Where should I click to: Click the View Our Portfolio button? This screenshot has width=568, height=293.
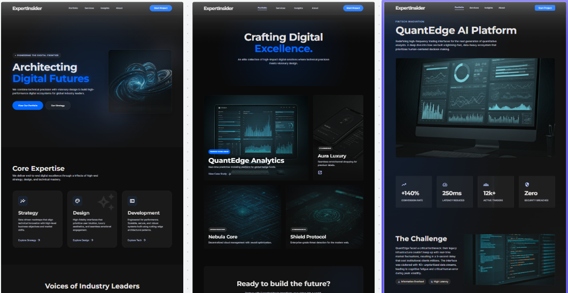tap(28, 105)
